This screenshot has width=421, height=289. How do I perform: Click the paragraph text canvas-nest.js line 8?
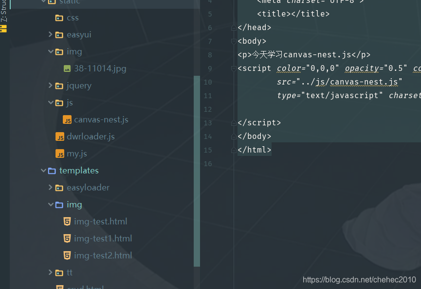tap(317, 55)
